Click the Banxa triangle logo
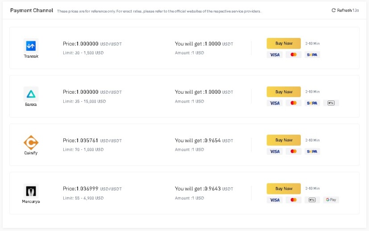The width and height of the screenshot is (369, 231). (x=31, y=94)
